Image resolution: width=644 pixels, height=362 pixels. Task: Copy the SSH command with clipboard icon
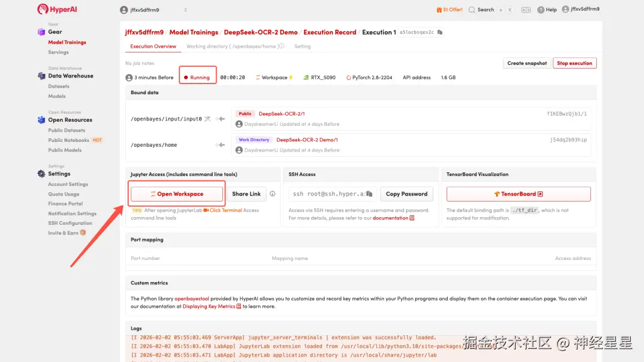pos(369,194)
